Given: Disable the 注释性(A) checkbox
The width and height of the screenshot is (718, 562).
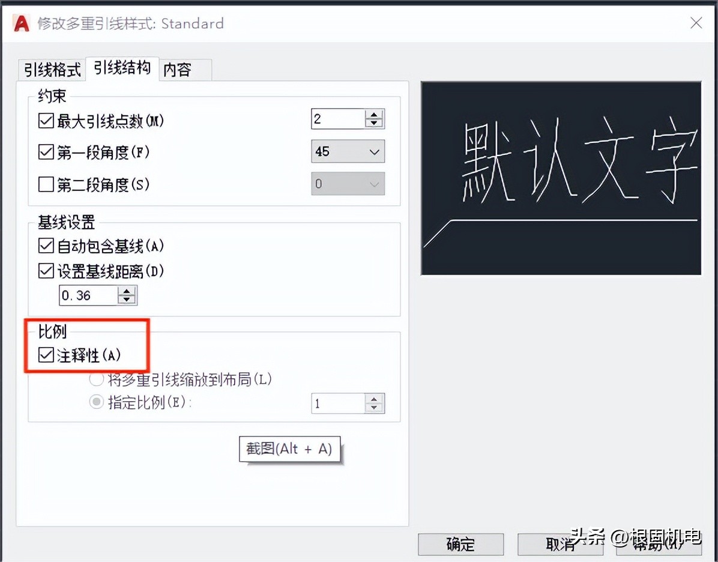Looking at the screenshot, I should 46,354.
